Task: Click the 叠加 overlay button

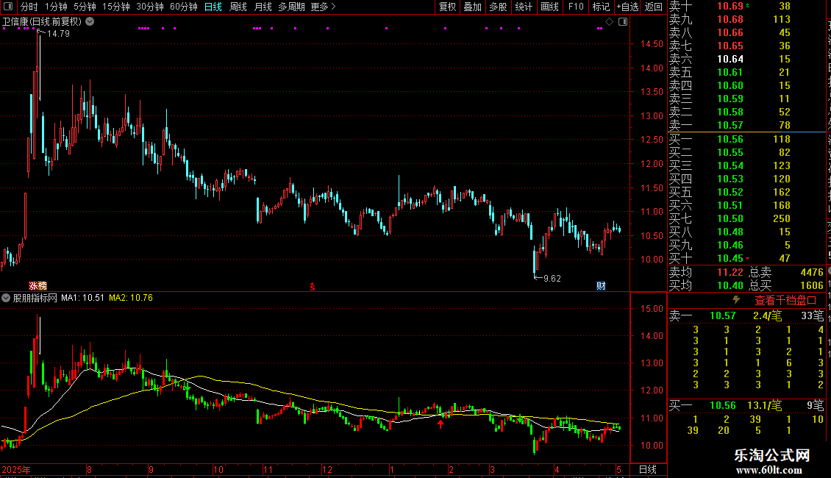Action: point(472,7)
